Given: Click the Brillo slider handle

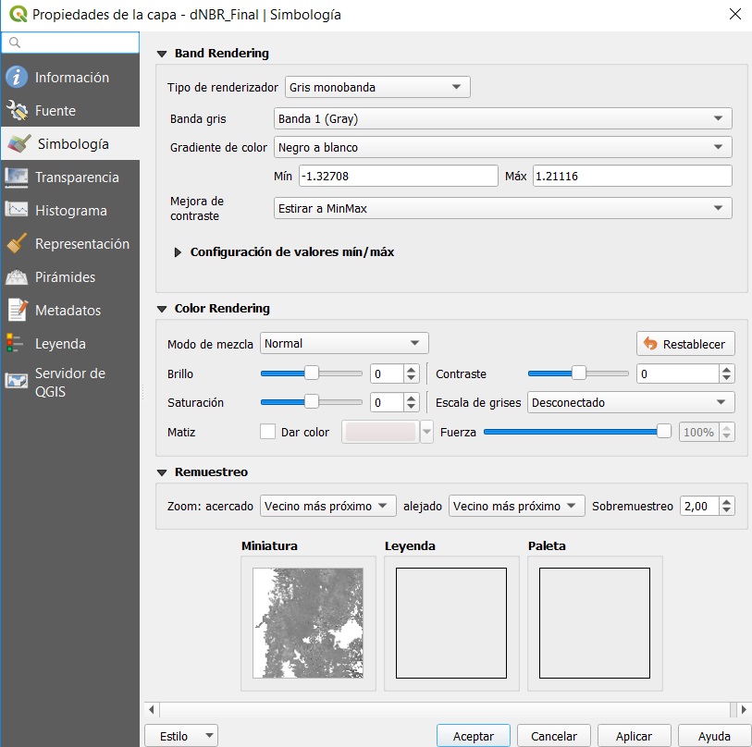Looking at the screenshot, I should click(312, 373).
